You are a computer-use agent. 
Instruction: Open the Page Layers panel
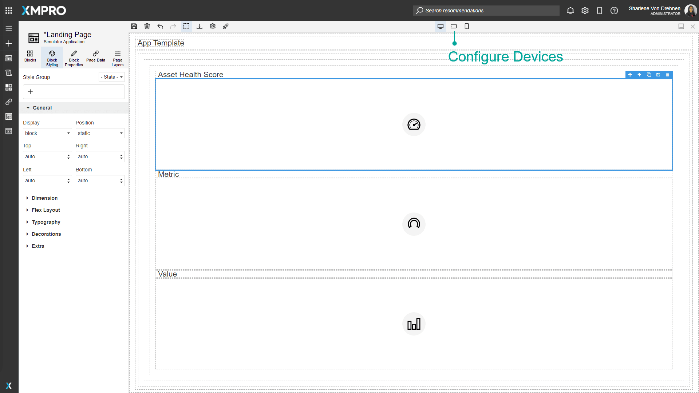click(117, 57)
